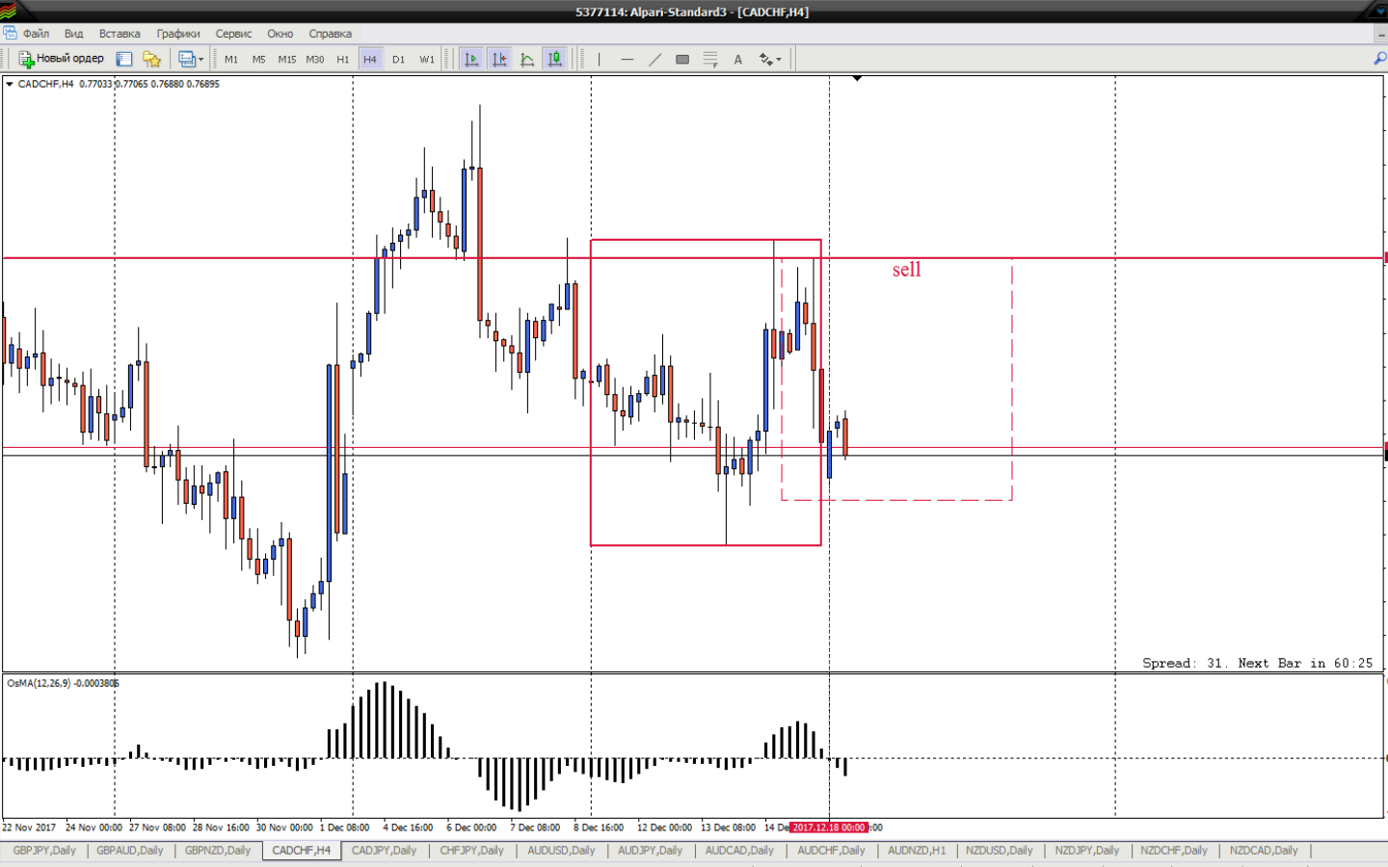Click the search magnifier icon

(x=1379, y=59)
